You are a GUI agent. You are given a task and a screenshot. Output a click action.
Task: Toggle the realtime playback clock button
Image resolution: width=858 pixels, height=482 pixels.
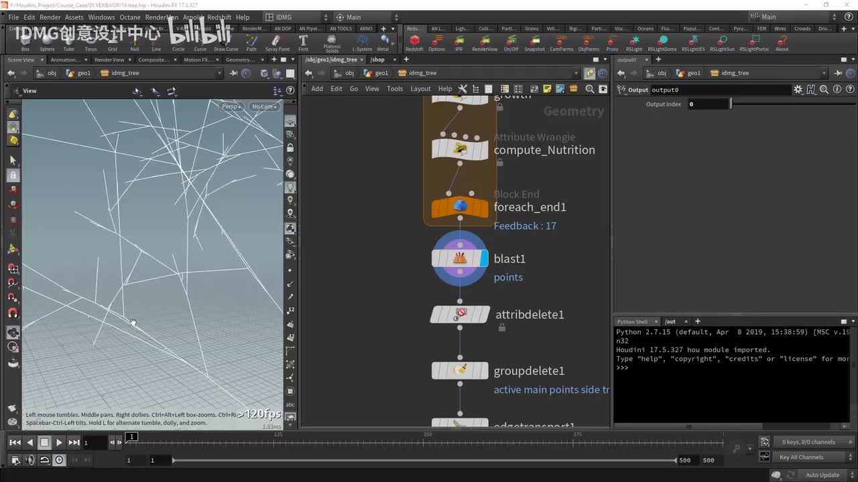click(x=59, y=460)
